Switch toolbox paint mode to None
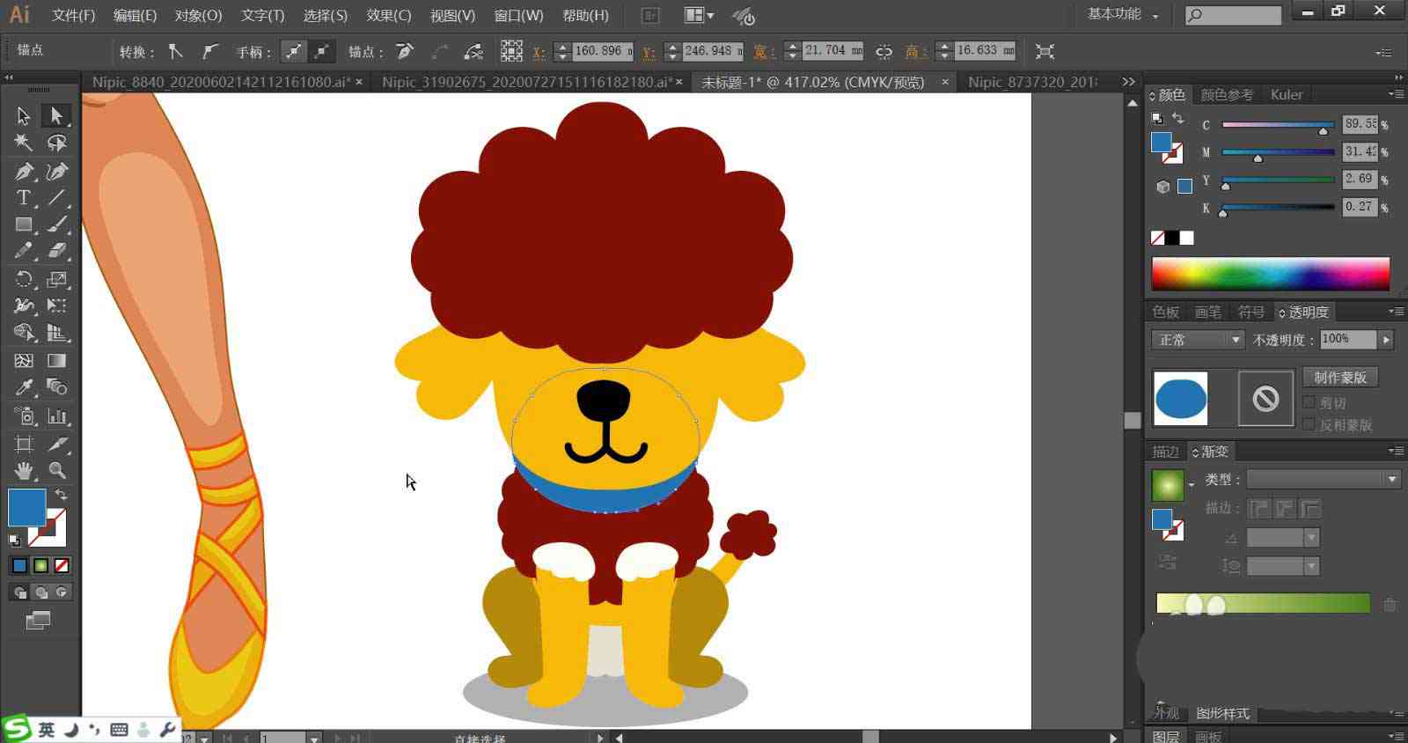 [x=62, y=565]
